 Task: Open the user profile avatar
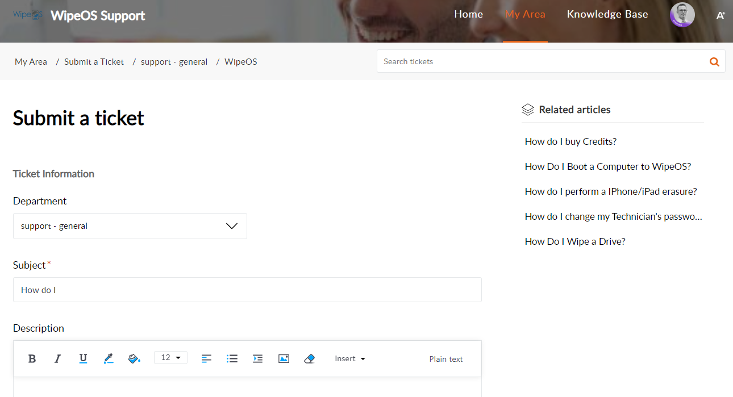click(x=682, y=15)
